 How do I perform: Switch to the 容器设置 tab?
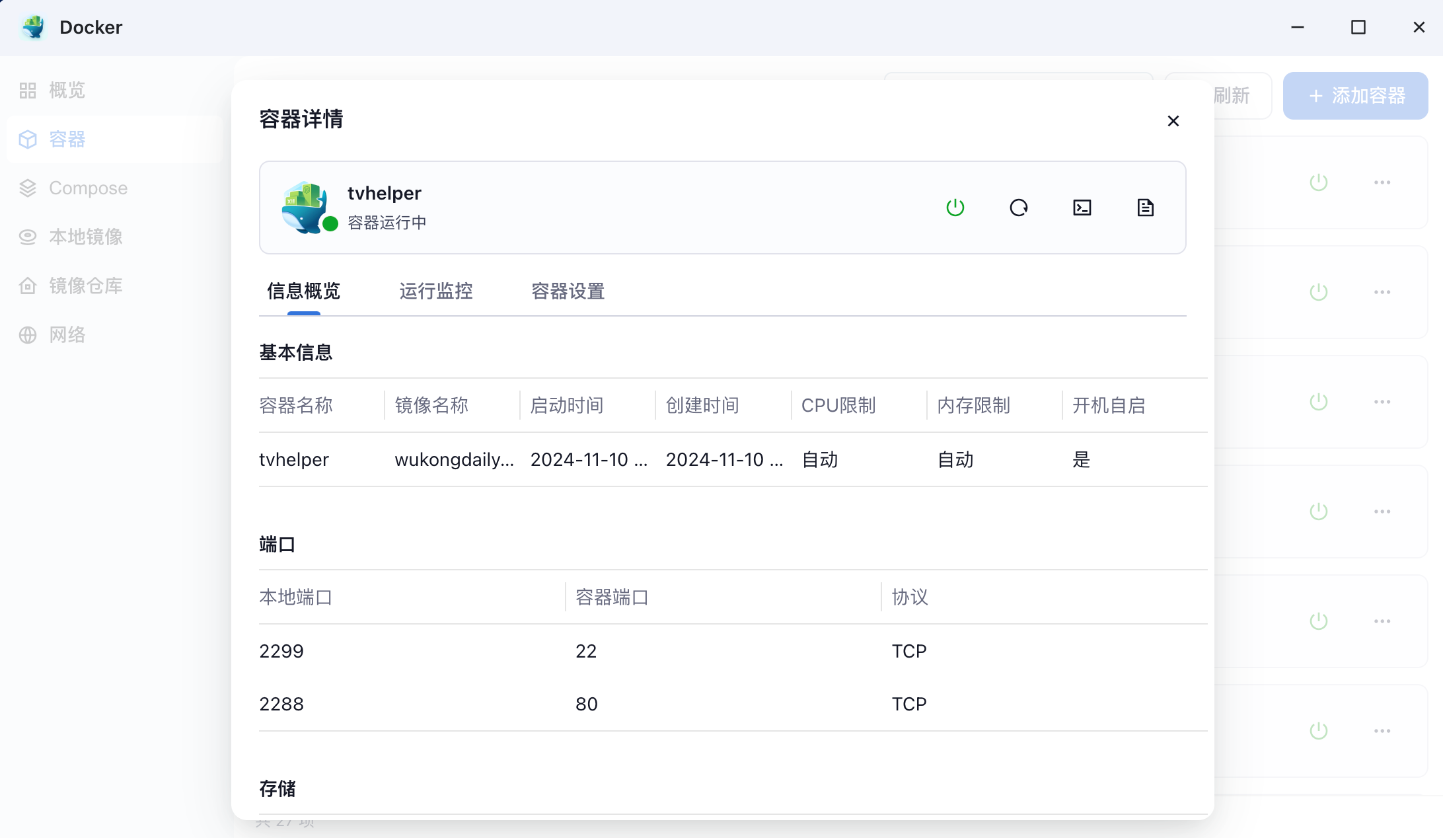pyautogui.click(x=568, y=291)
